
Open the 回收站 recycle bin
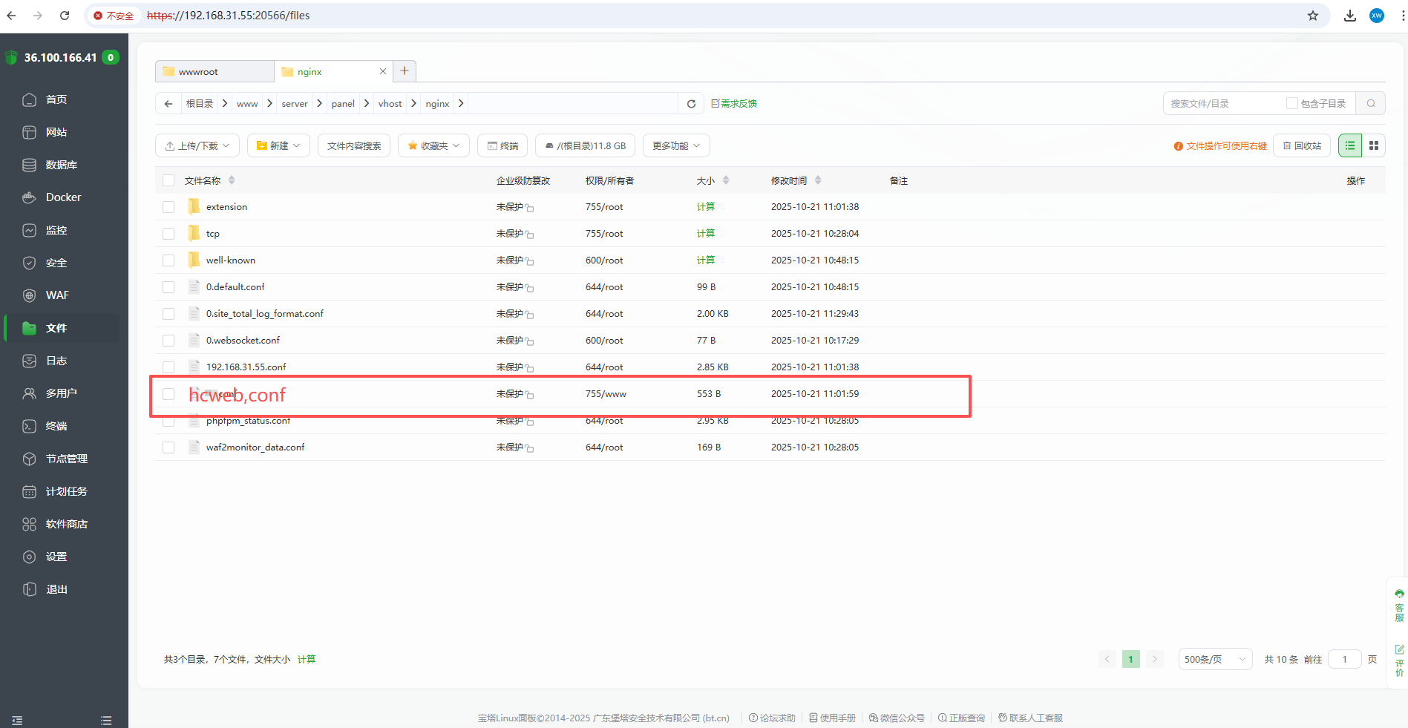coord(1302,145)
